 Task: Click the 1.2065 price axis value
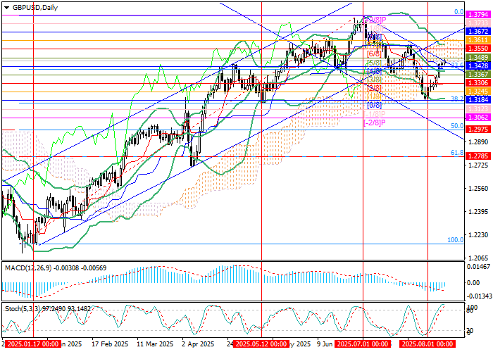(478, 258)
